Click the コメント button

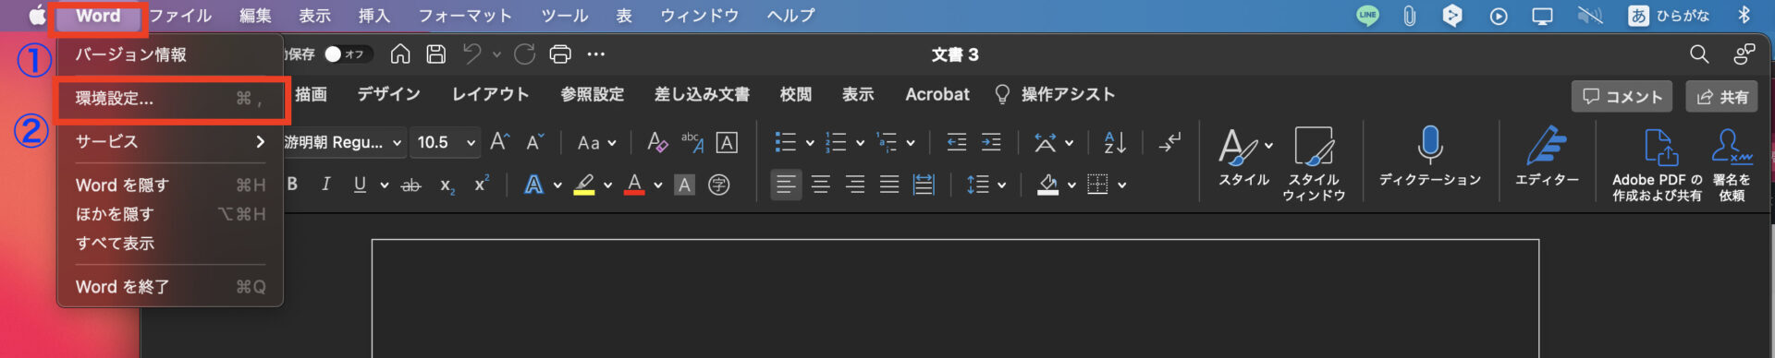point(1622,97)
